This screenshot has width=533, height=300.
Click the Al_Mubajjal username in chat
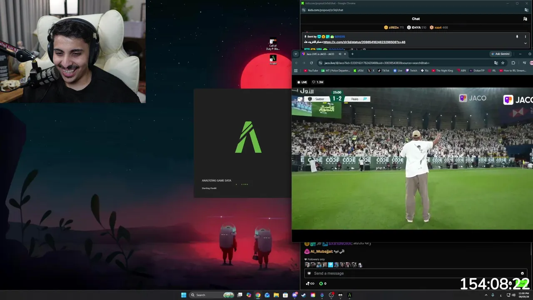click(x=321, y=252)
